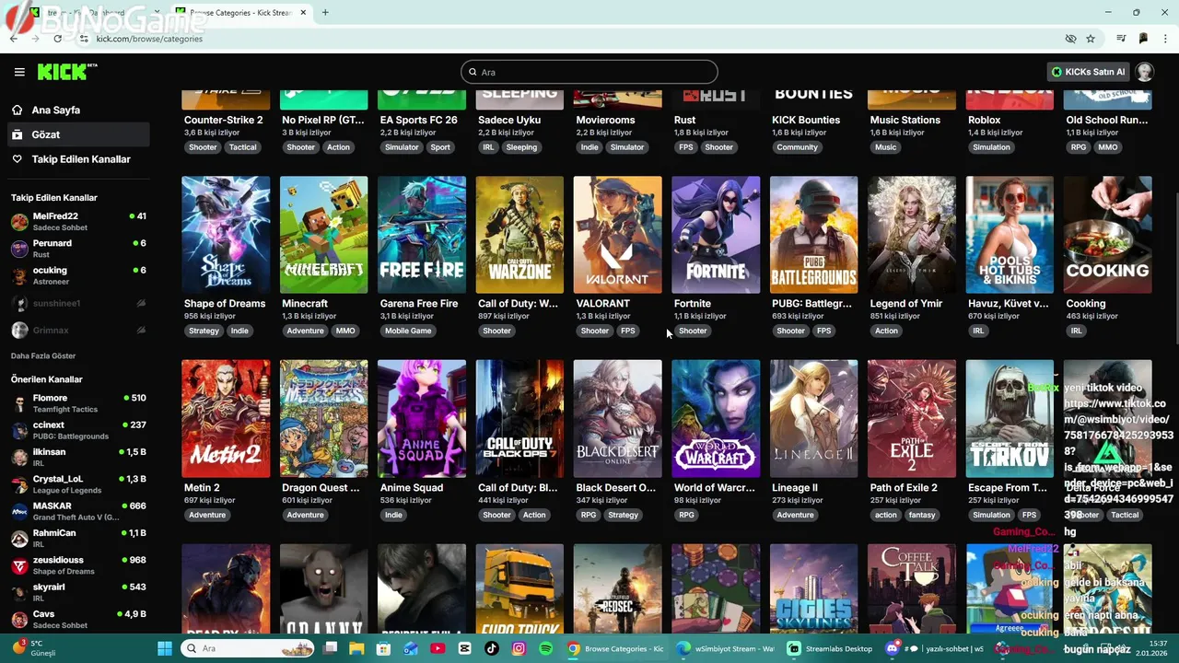The width and height of the screenshot is (1179, 663).
Task: Open the Cooking category cover
Action: tap(1107, 235)
